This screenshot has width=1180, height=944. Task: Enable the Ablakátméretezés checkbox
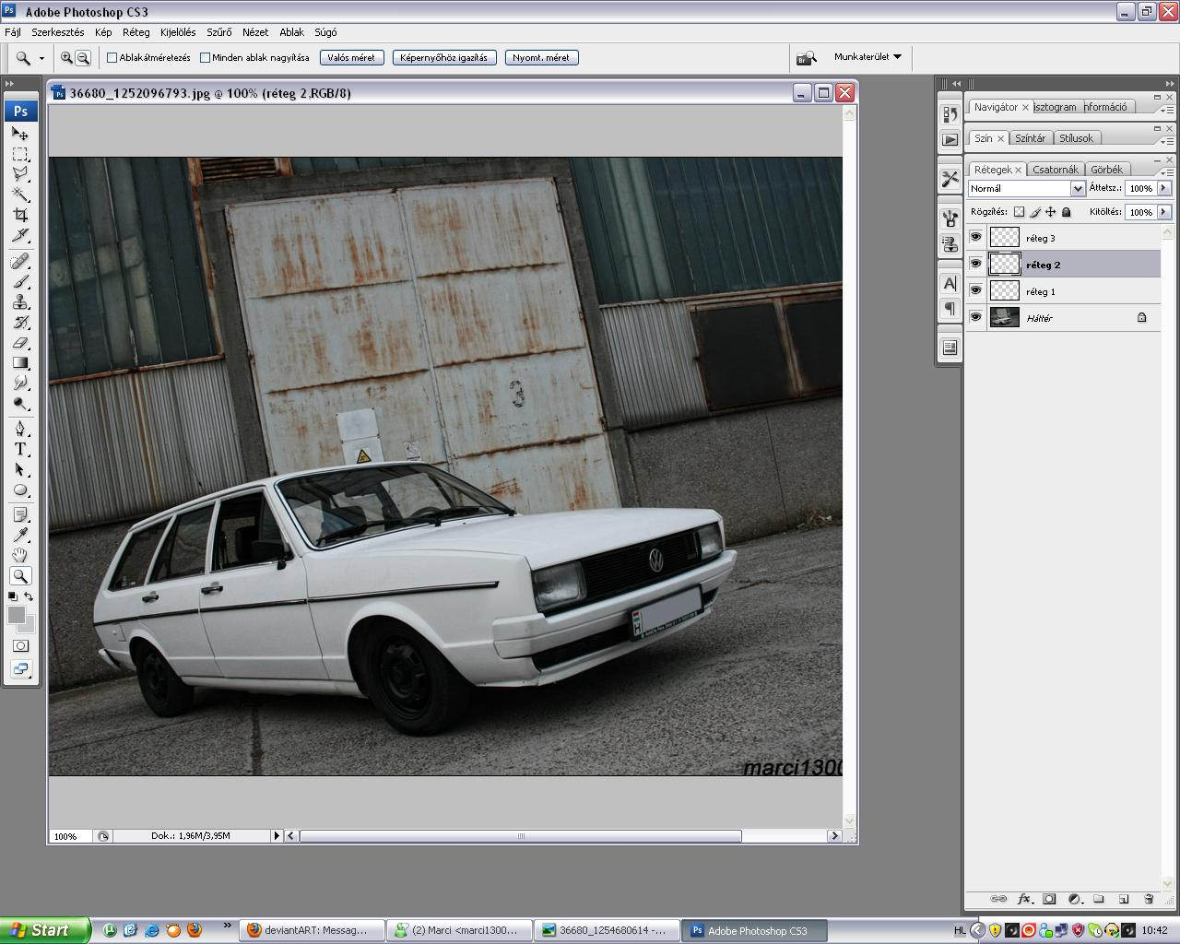click(112, 57)
